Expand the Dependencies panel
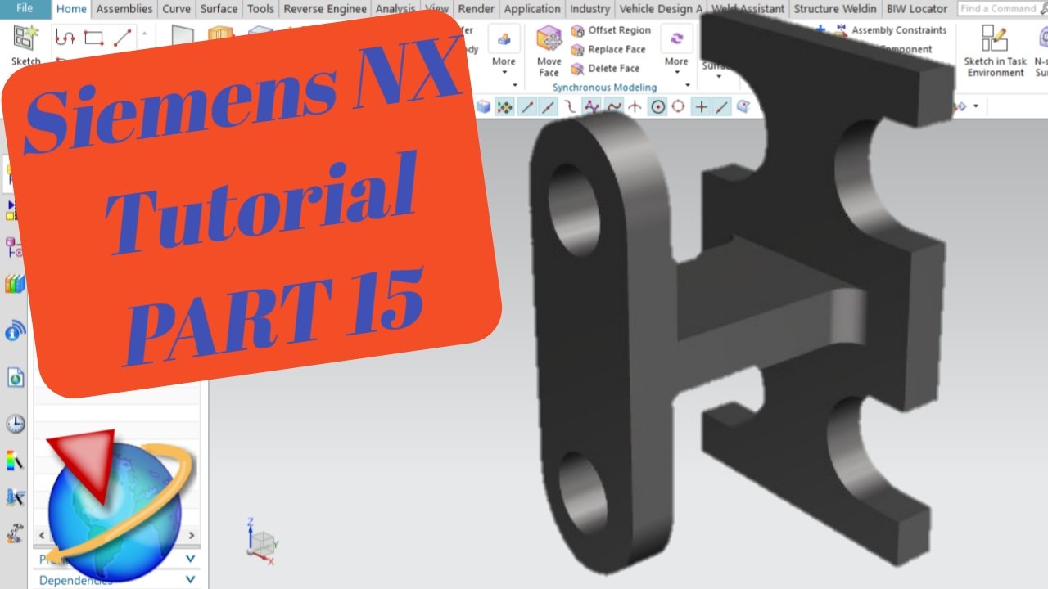 click(118, 580)
